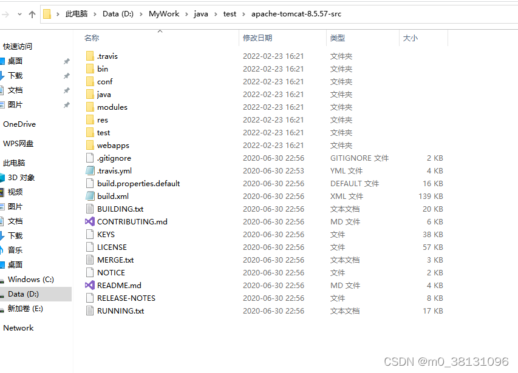This screenshot has height=373, width=518.
Task: Select the webapps folder name
Action: tap(113, 146)
